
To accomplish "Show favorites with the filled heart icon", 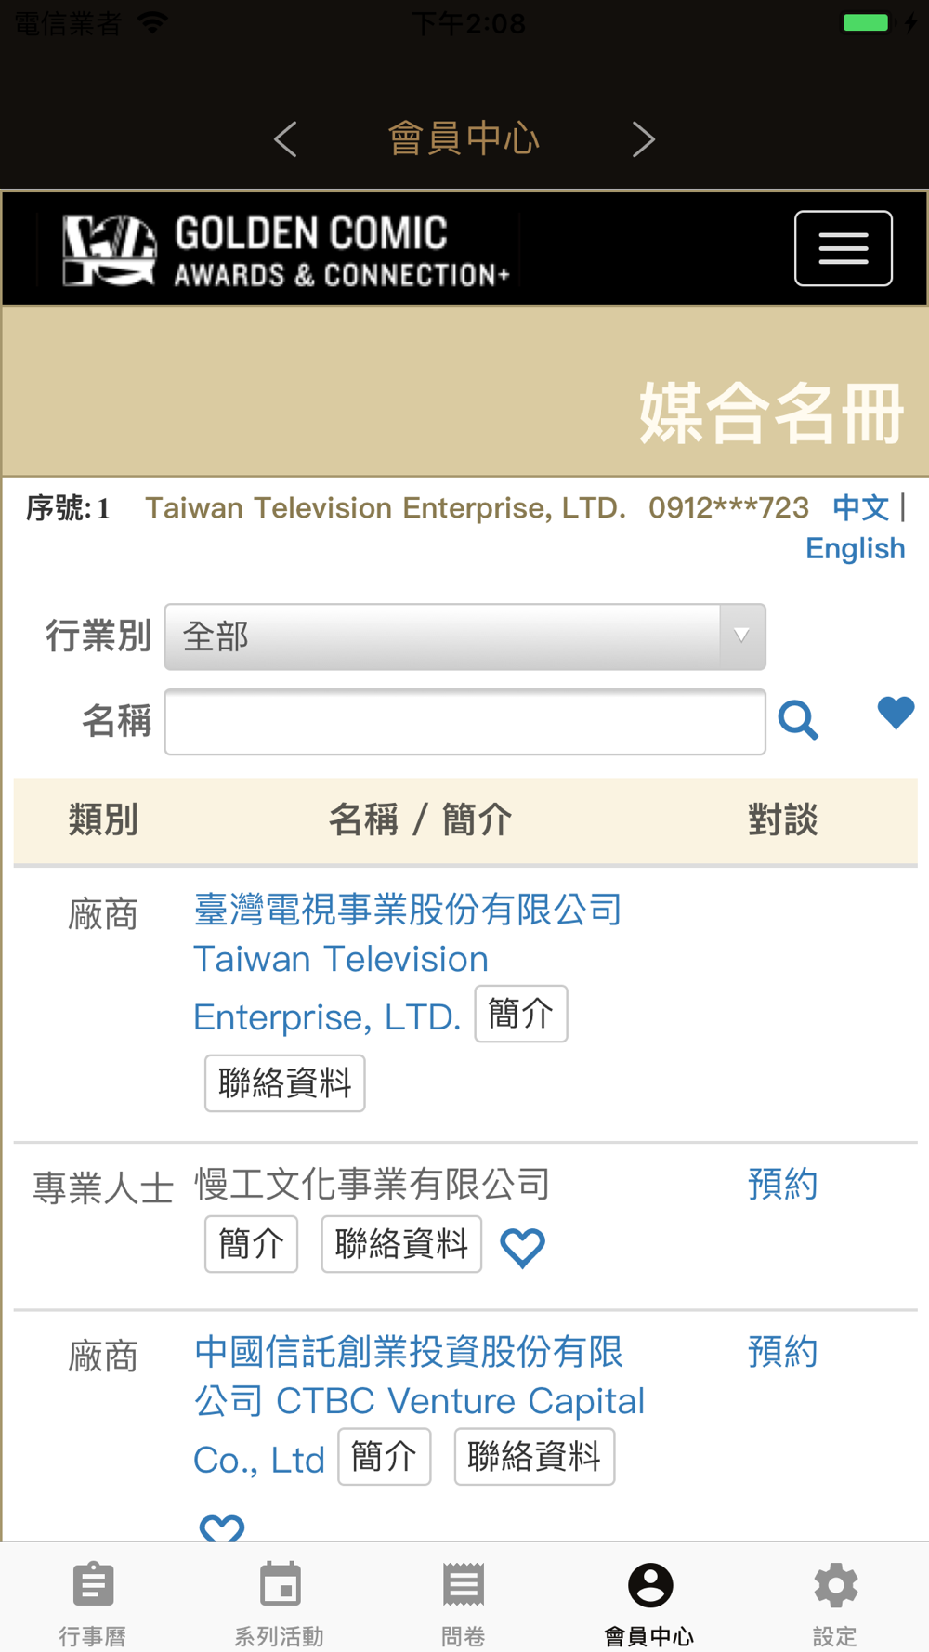I will click(896, 713).
